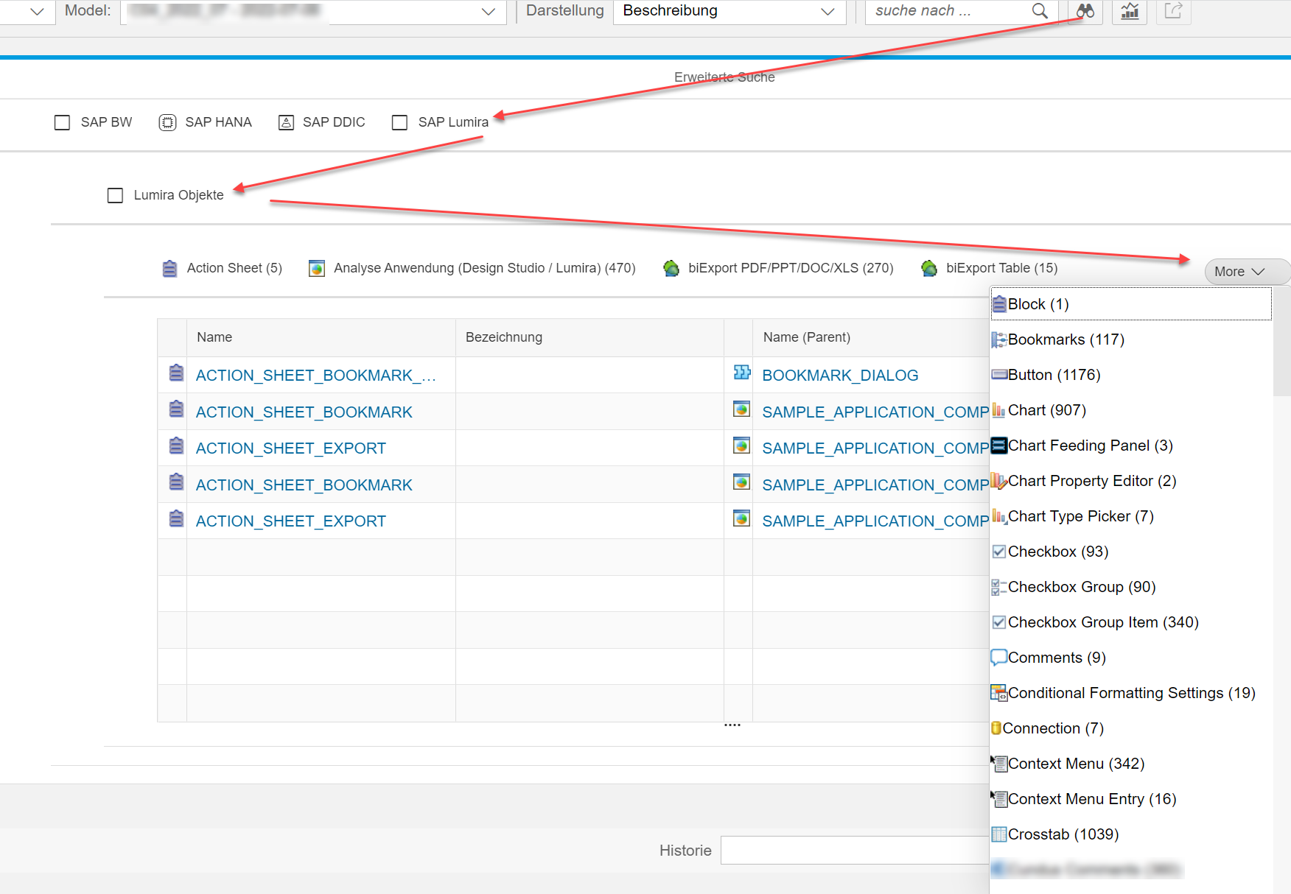Toggle the SAP BW checkbox
This screenshot has width=1291, height=894.
63,122
